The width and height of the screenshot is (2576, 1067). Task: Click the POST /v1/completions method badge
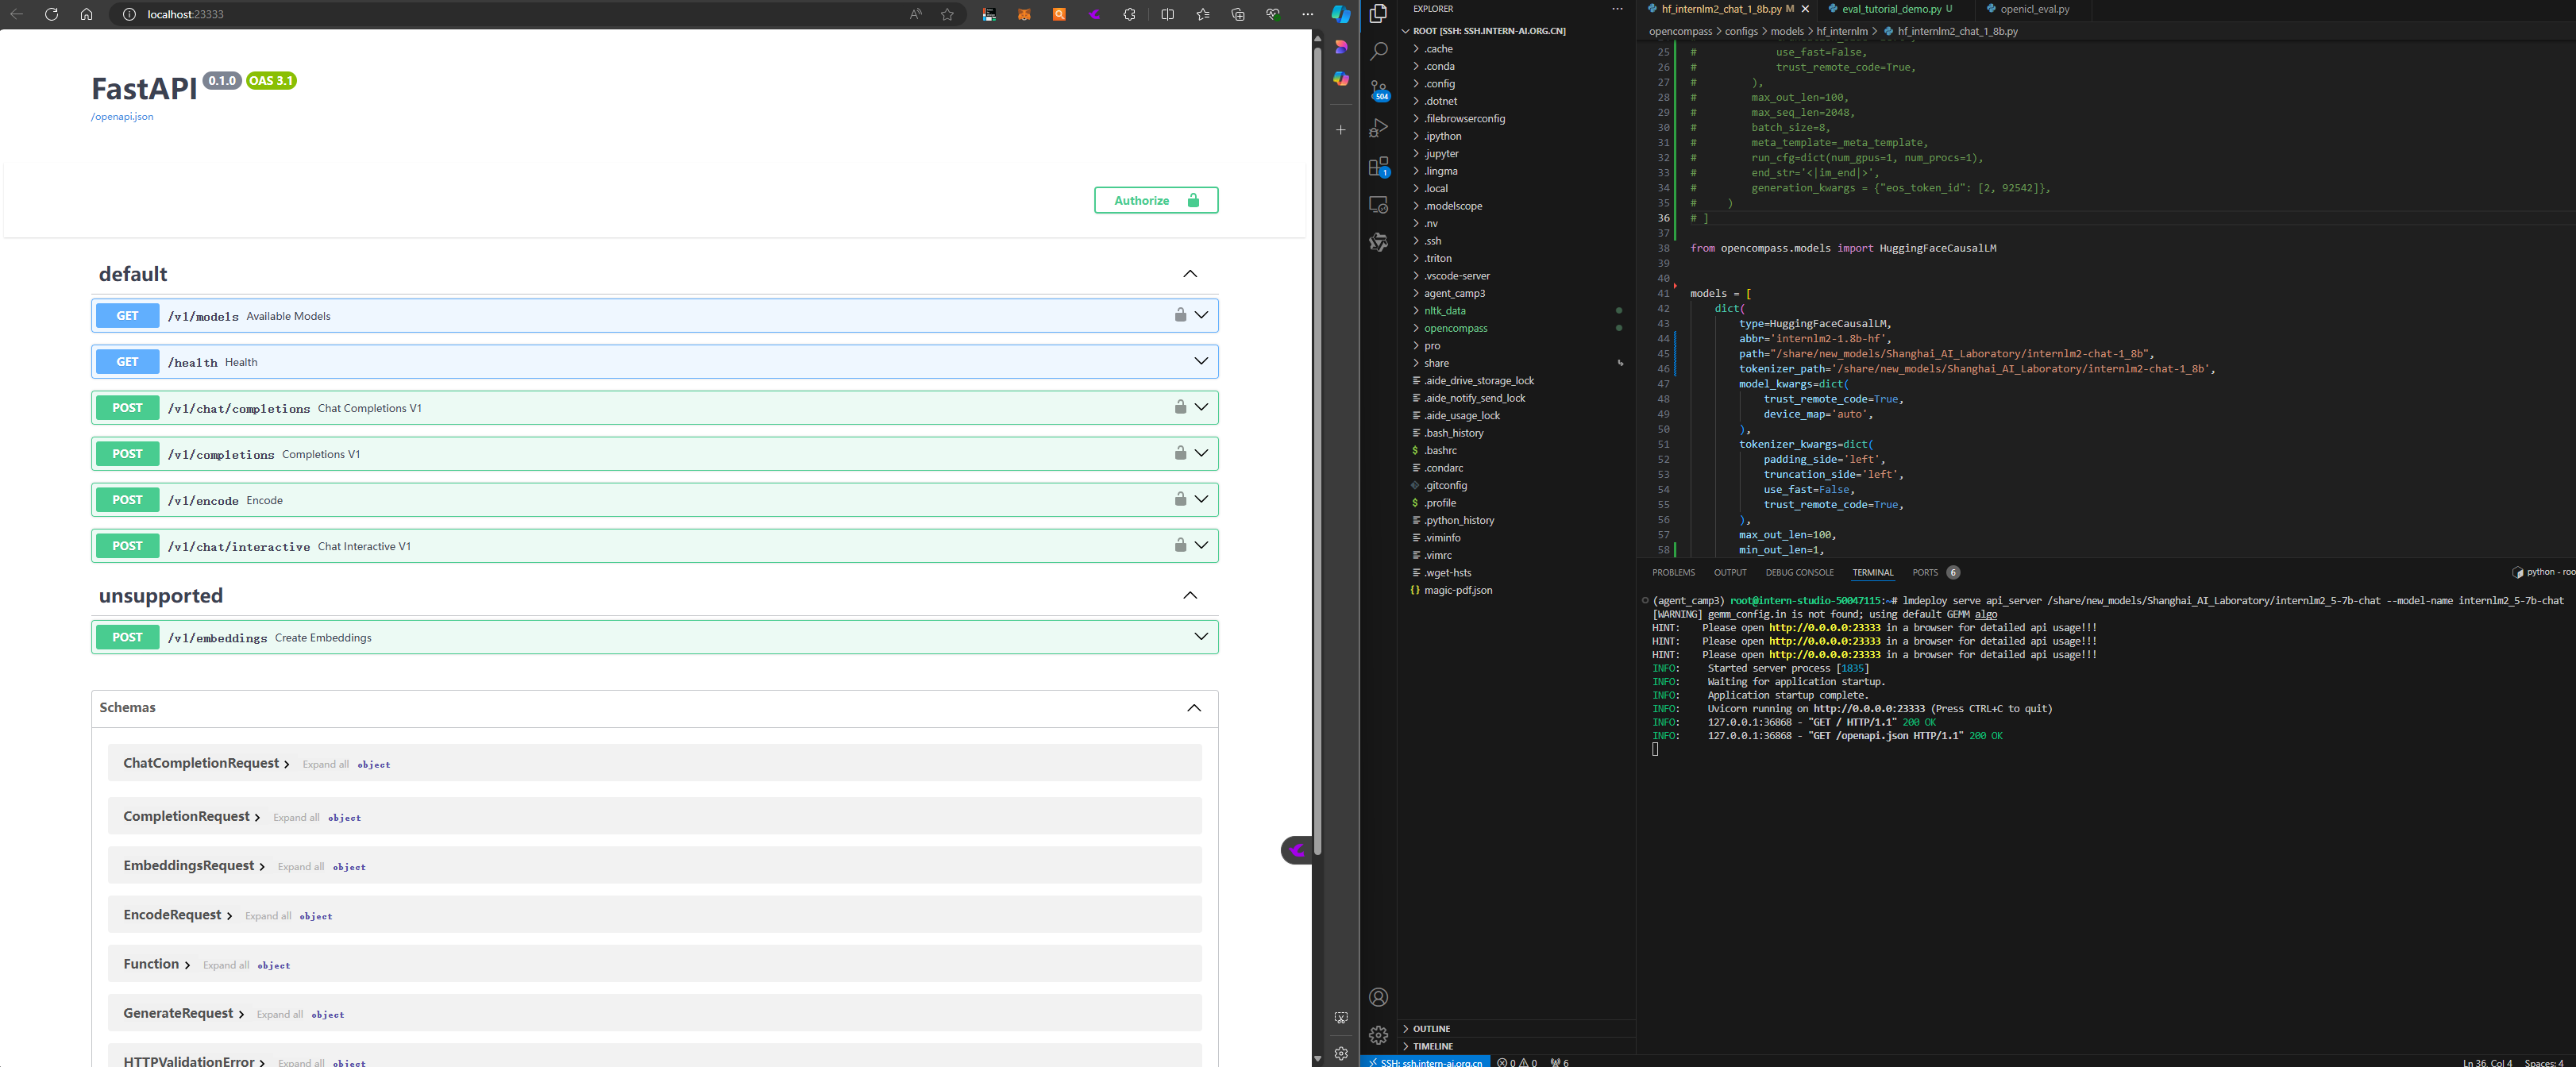pyautogui.click(x=127, y=454)
